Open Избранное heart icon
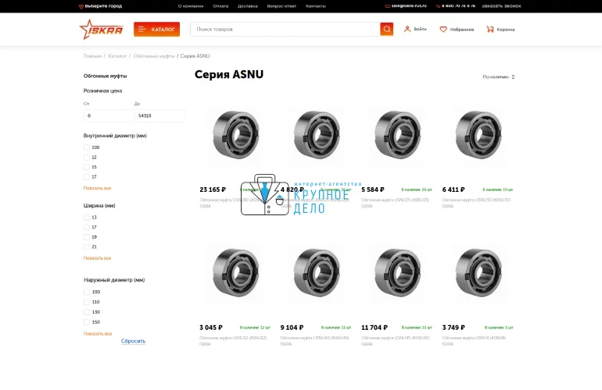 [x=443, y=29]
